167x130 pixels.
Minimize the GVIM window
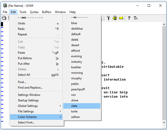point(138,6)
